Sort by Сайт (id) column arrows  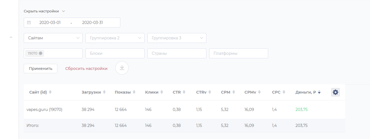50,92
